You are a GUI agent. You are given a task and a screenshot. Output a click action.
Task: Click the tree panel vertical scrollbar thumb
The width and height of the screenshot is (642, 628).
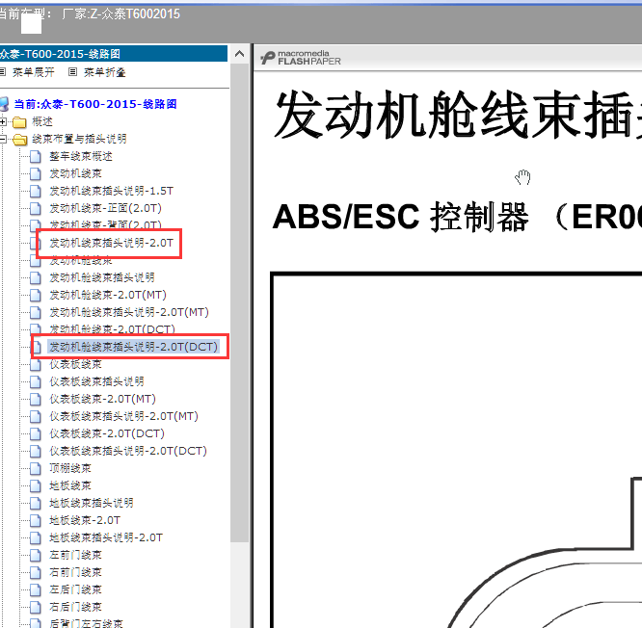(x=239, y=302)
